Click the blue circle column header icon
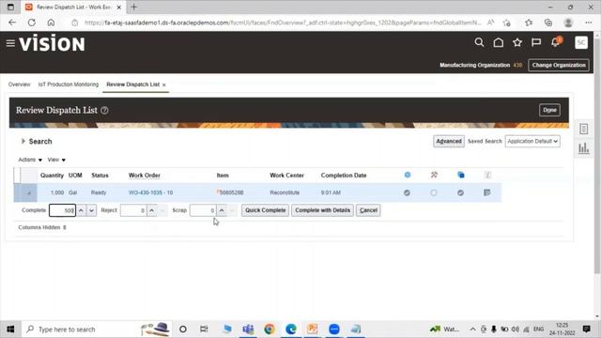601x338 pixels. click(408, 175)
